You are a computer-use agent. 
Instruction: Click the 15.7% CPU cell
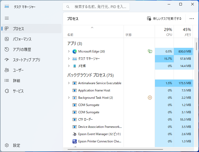coord(164,59)
